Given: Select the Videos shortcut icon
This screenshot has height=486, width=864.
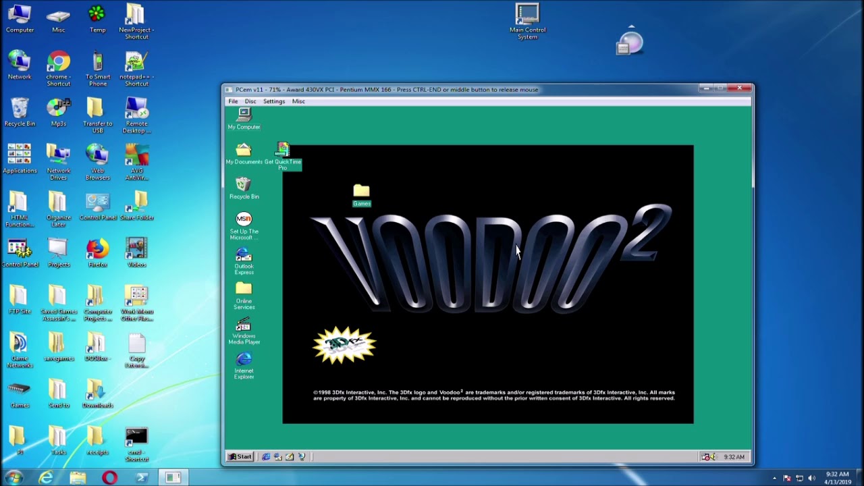Looking at the screenshot, I should 136,253.
